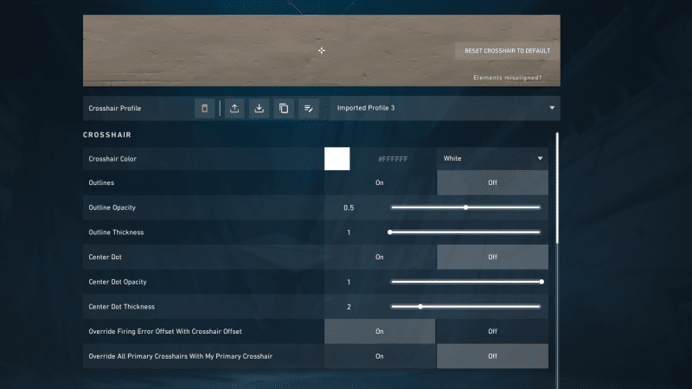Open the Imported Profile 3 dropdown
The width and height of the screenshot is (692, 389).
[x=441, y=109]
